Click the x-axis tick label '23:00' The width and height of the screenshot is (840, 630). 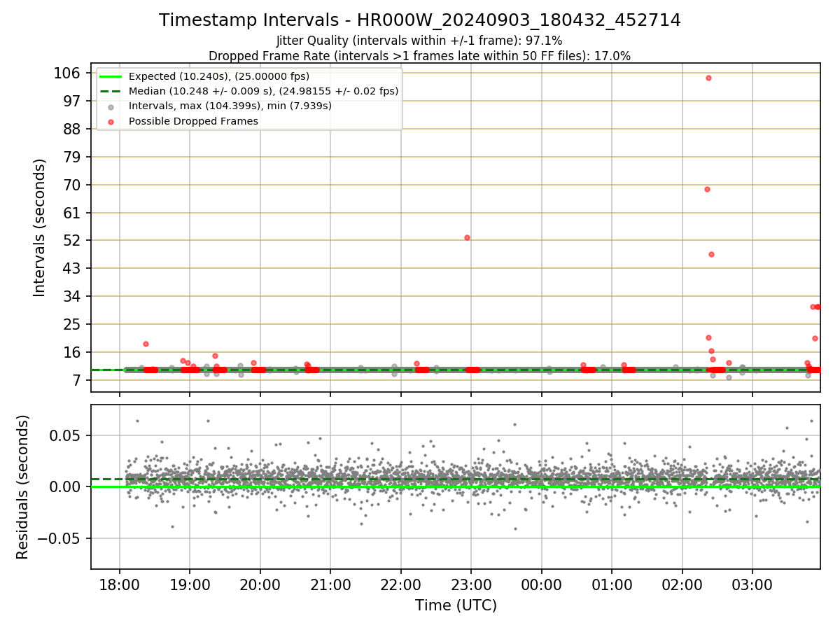(x=471, y=584)
